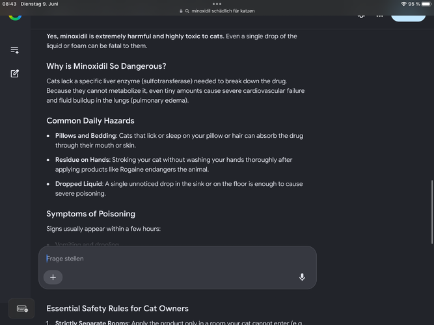
Task: Tap the lock icon in address bar
Action: pyautogui.click(x=181, y=11)
